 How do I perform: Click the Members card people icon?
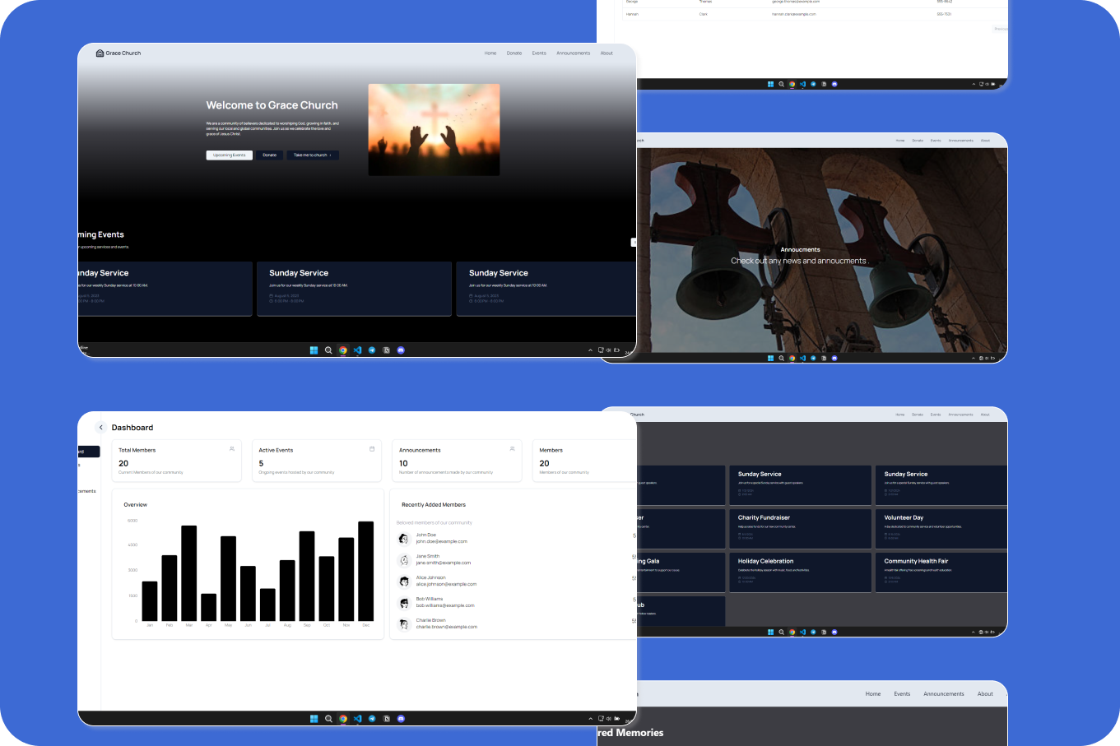pos(652,448)
